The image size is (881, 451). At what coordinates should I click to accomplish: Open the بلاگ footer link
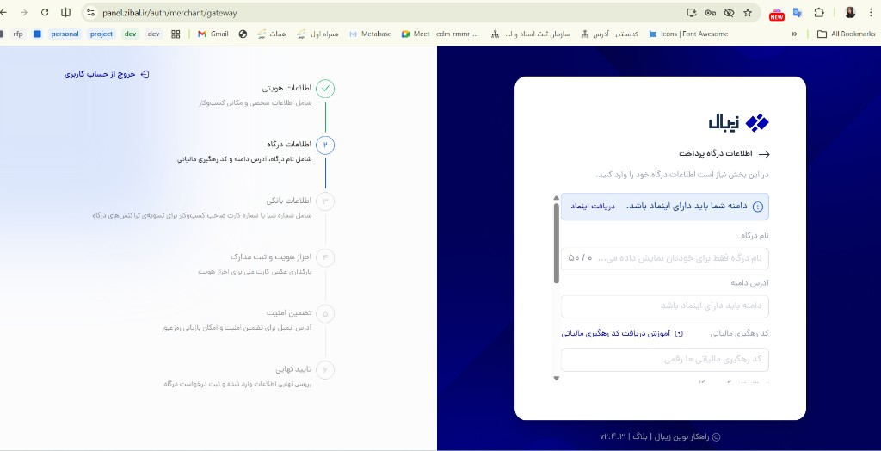[x=639, y=436]
